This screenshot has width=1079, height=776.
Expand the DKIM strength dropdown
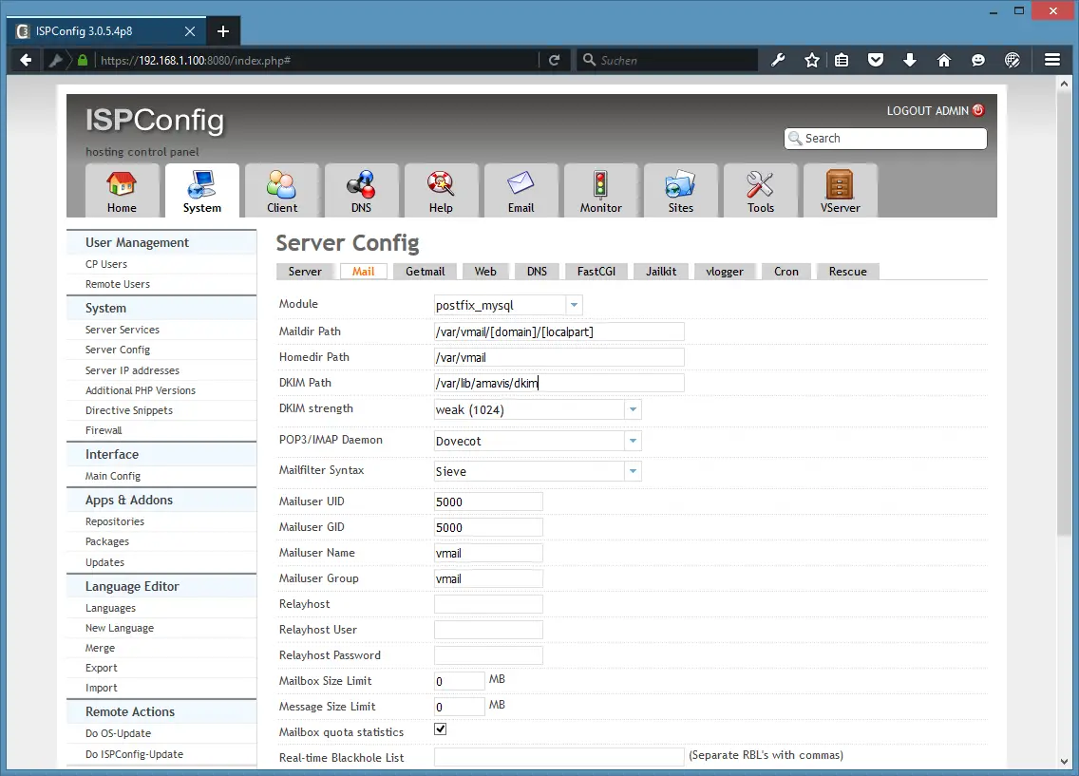click(x=634, y=409)
